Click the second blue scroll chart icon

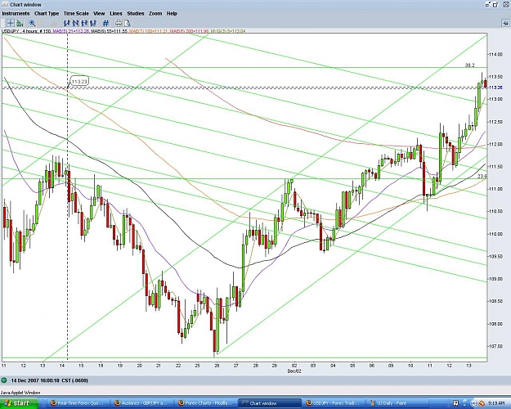[x=75, y=23]
